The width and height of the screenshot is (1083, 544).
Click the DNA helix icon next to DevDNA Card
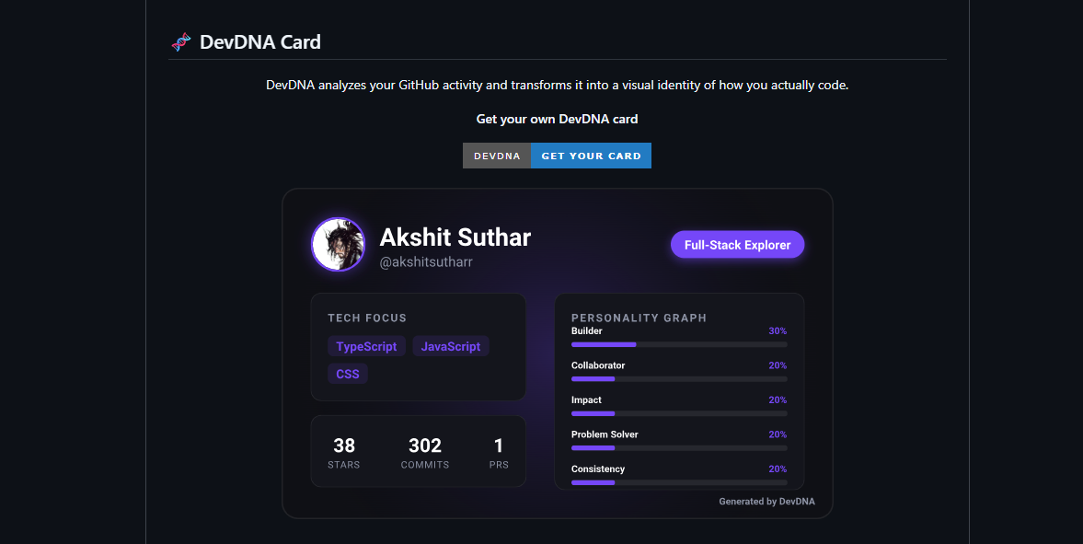(180, 41)
